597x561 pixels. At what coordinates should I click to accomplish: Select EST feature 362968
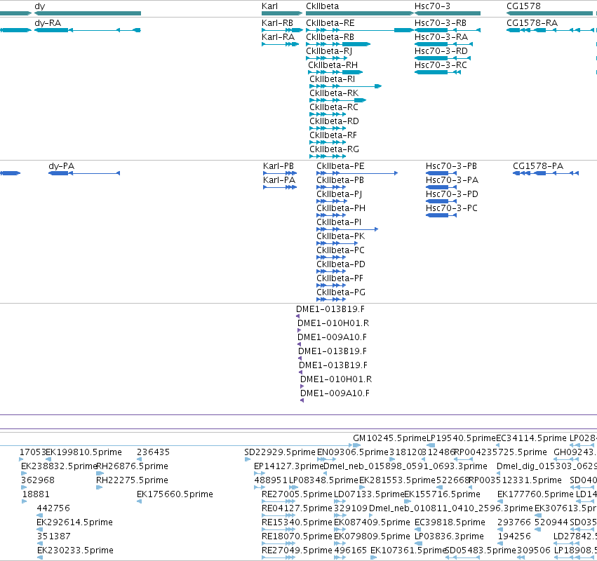tap(38, 480)
